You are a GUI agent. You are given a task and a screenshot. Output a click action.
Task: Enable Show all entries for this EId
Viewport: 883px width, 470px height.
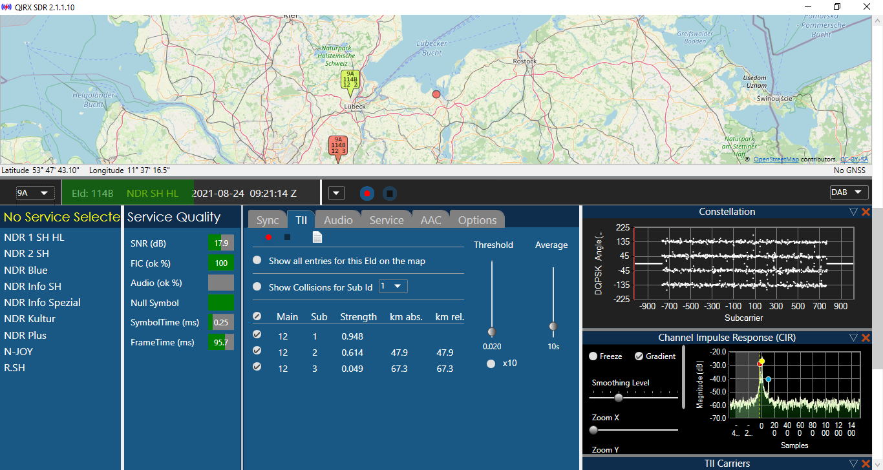pyautogui.click(x=257, y=261)
